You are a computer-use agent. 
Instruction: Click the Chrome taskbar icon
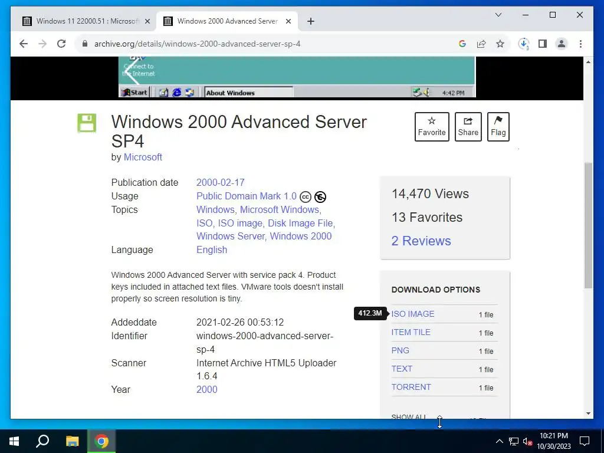(x=101, y=441)
